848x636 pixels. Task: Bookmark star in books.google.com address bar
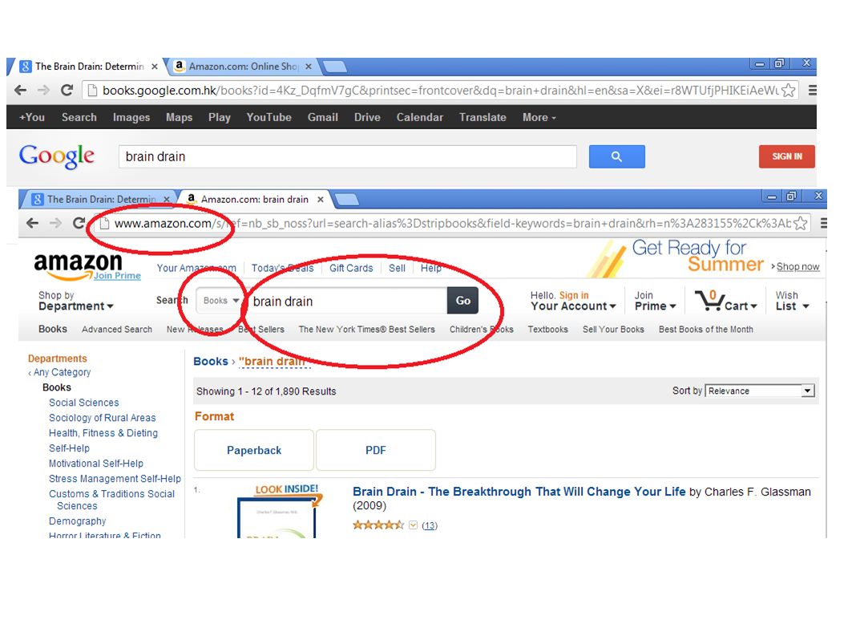tap(788, 91)
